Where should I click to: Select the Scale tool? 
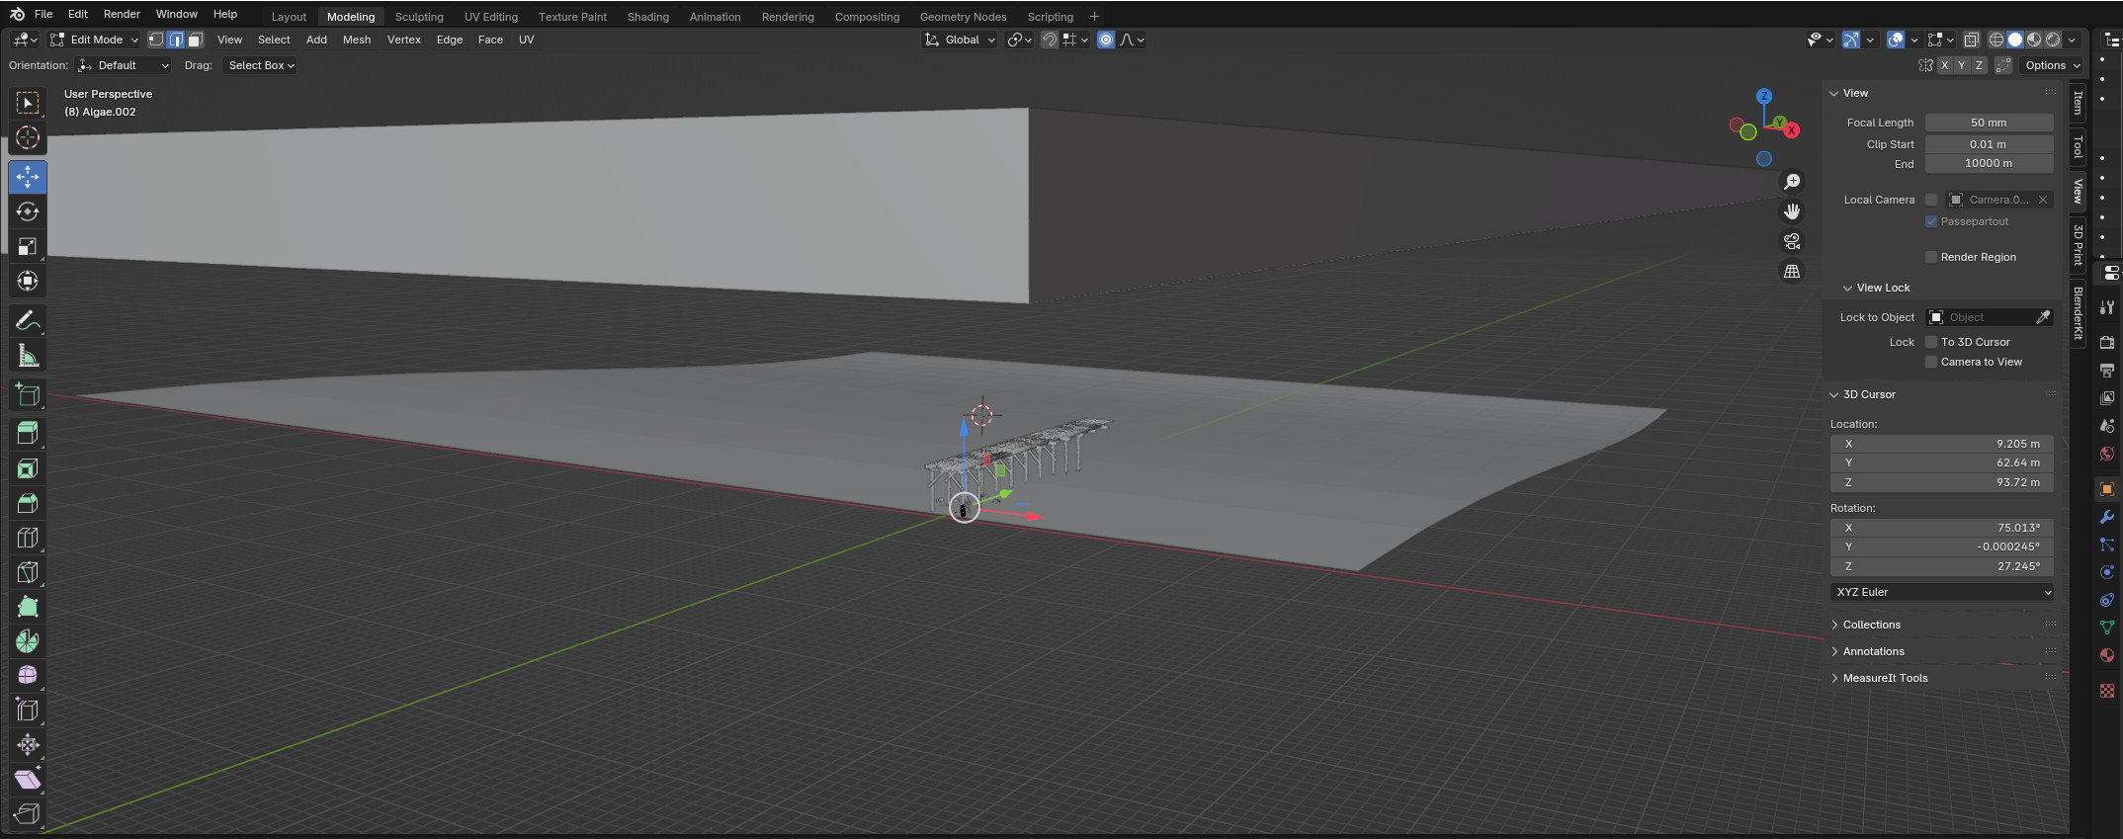[28, 246]
